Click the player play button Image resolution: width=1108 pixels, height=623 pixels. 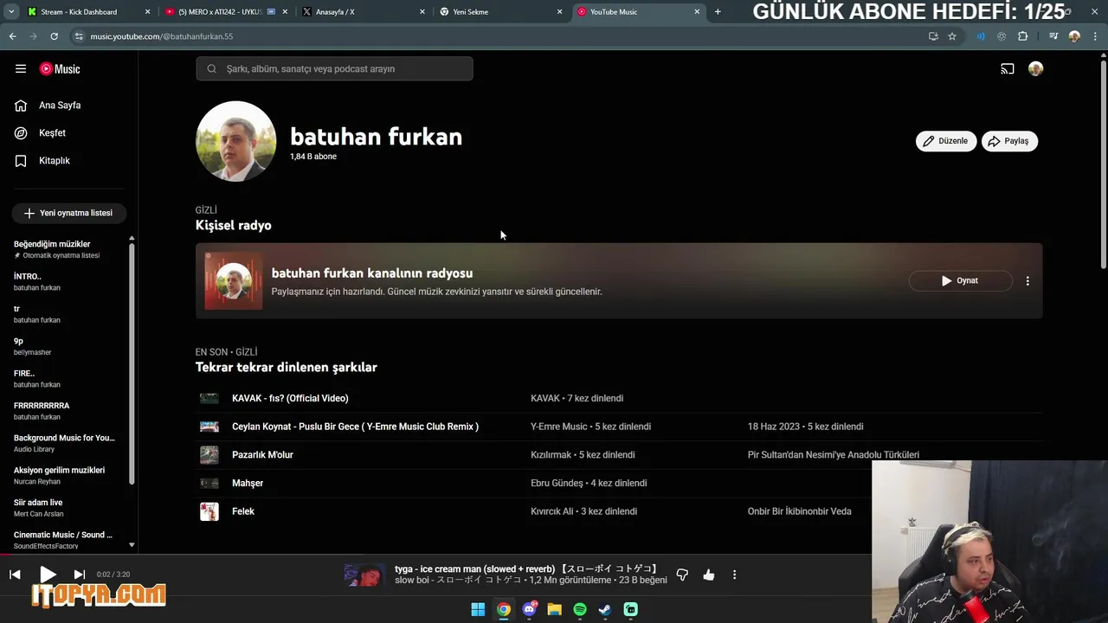(48, 575)
